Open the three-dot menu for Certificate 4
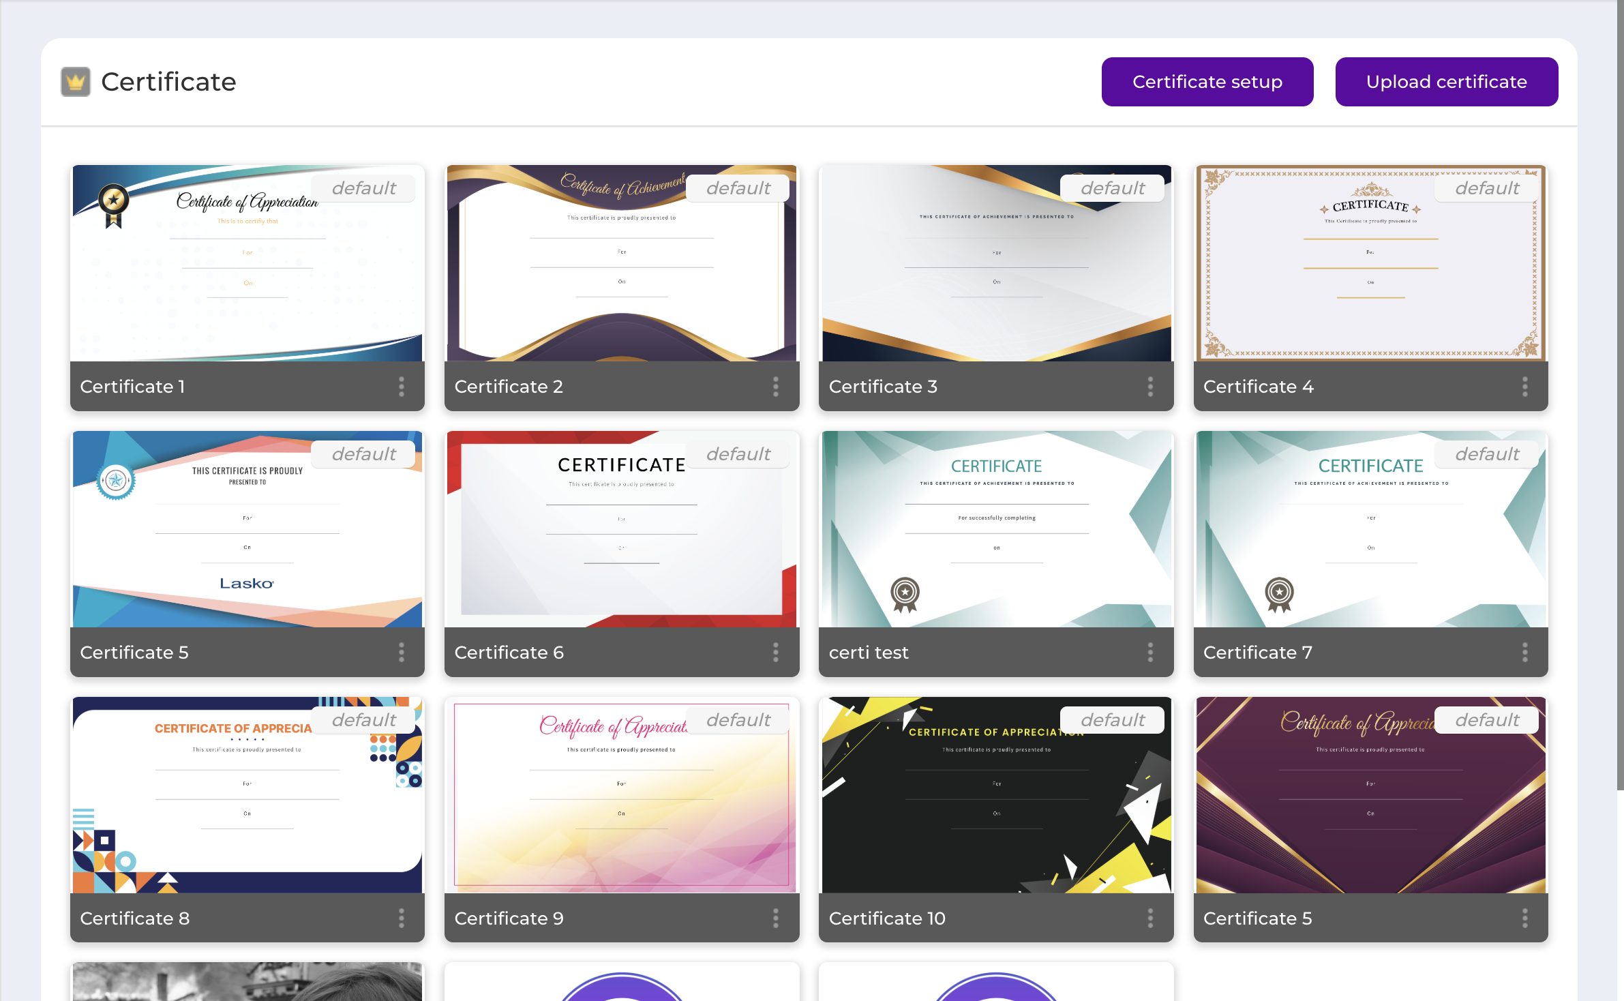1624x1001 pixels. pos(1525,387)
